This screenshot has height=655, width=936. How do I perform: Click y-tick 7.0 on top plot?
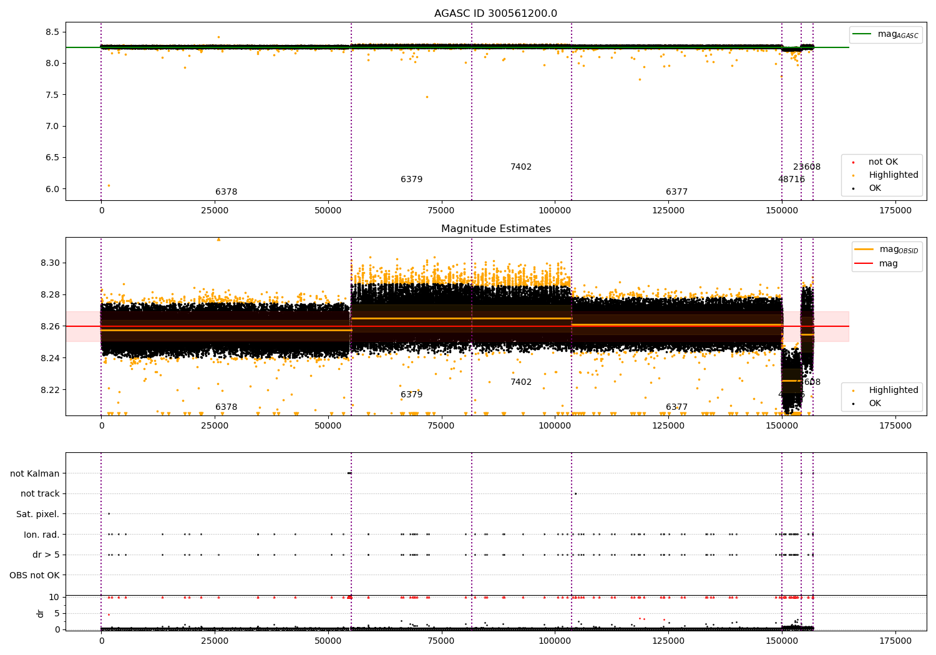coord(52,126)
